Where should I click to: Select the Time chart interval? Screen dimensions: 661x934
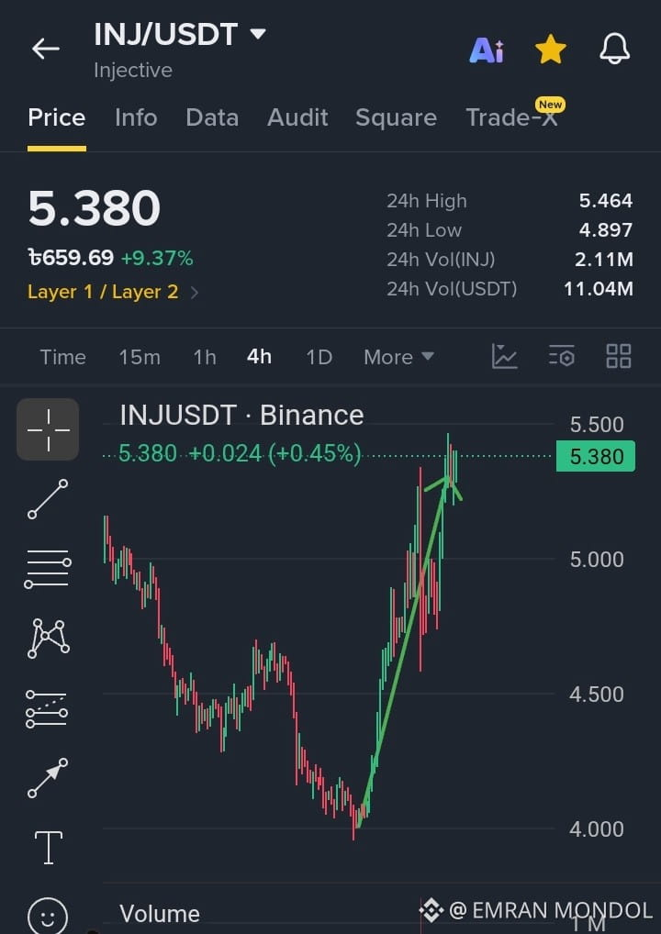pos(62,358)
